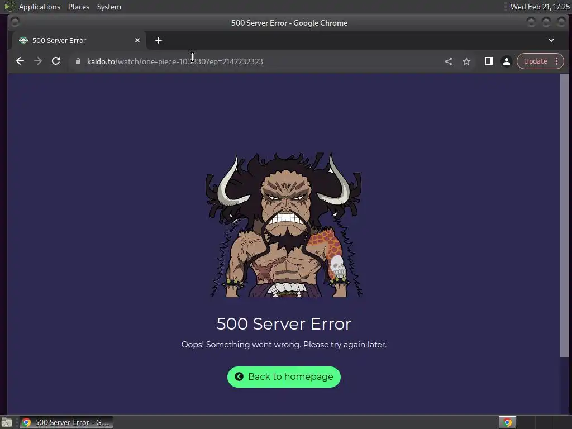Open the System menu
Viewport: 572px width, 429px height.
tap(109, 7)
